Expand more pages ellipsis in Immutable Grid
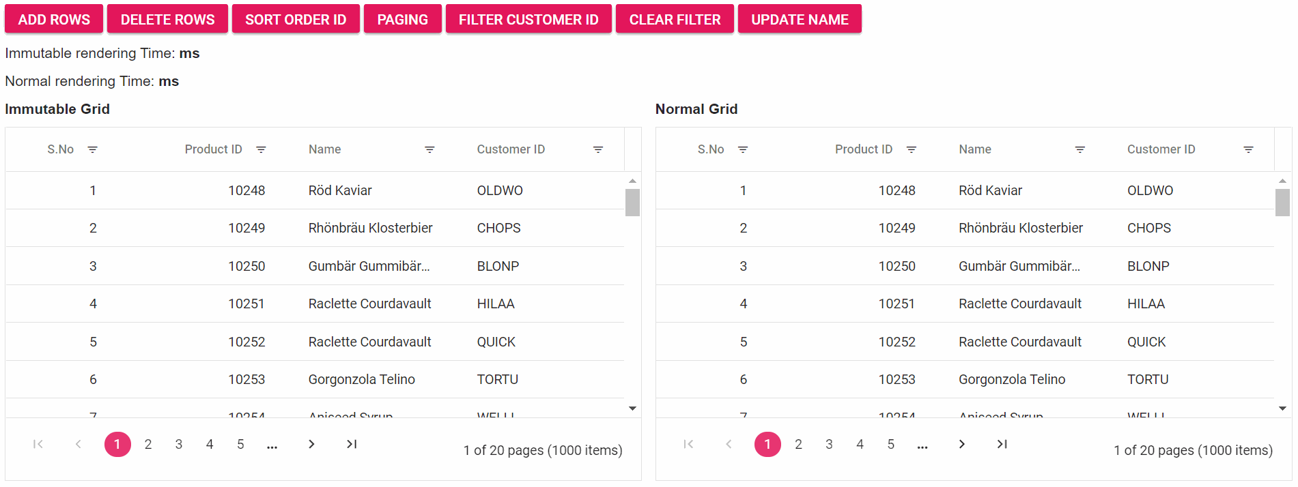 click(272, 445)
